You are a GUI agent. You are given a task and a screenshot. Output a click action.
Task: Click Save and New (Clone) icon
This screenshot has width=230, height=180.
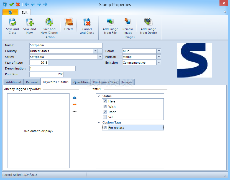click(x=49, y=22)
